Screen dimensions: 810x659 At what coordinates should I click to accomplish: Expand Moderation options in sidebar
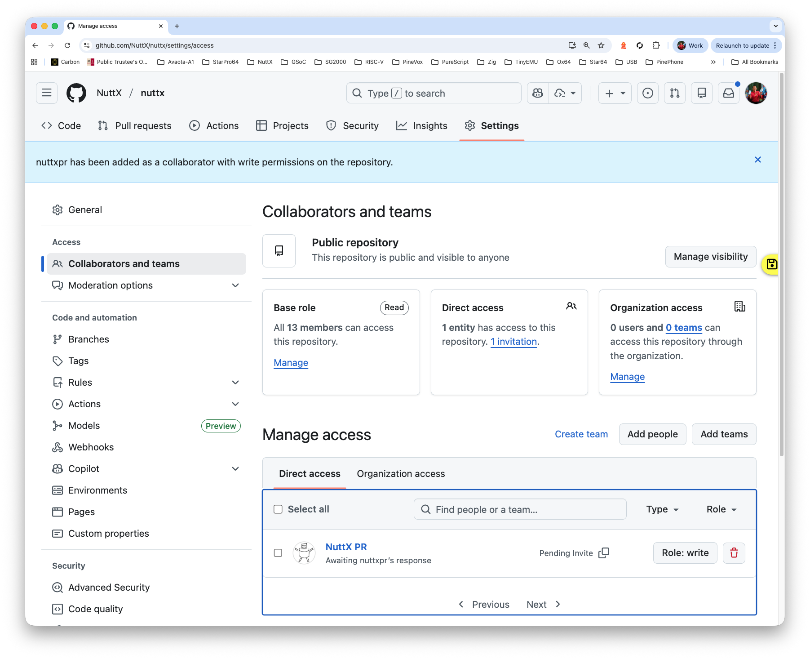pos(235,285)
